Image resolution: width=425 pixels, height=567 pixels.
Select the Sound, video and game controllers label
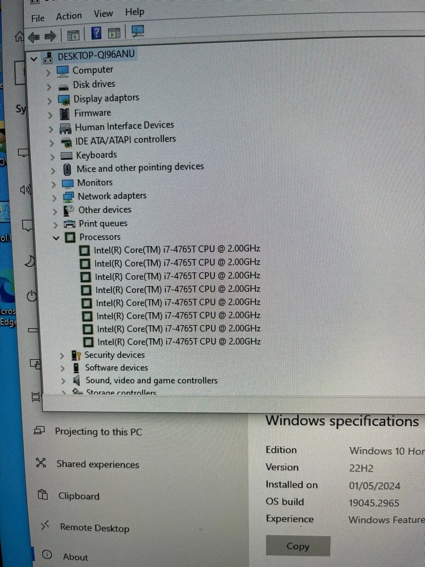click(152, 380)
